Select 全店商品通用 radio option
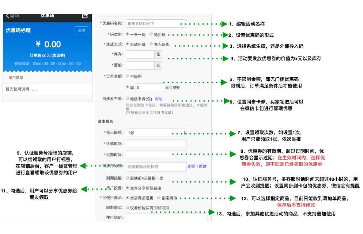The width and height of the screenshot is (363, 234). (x=127, y=198)
